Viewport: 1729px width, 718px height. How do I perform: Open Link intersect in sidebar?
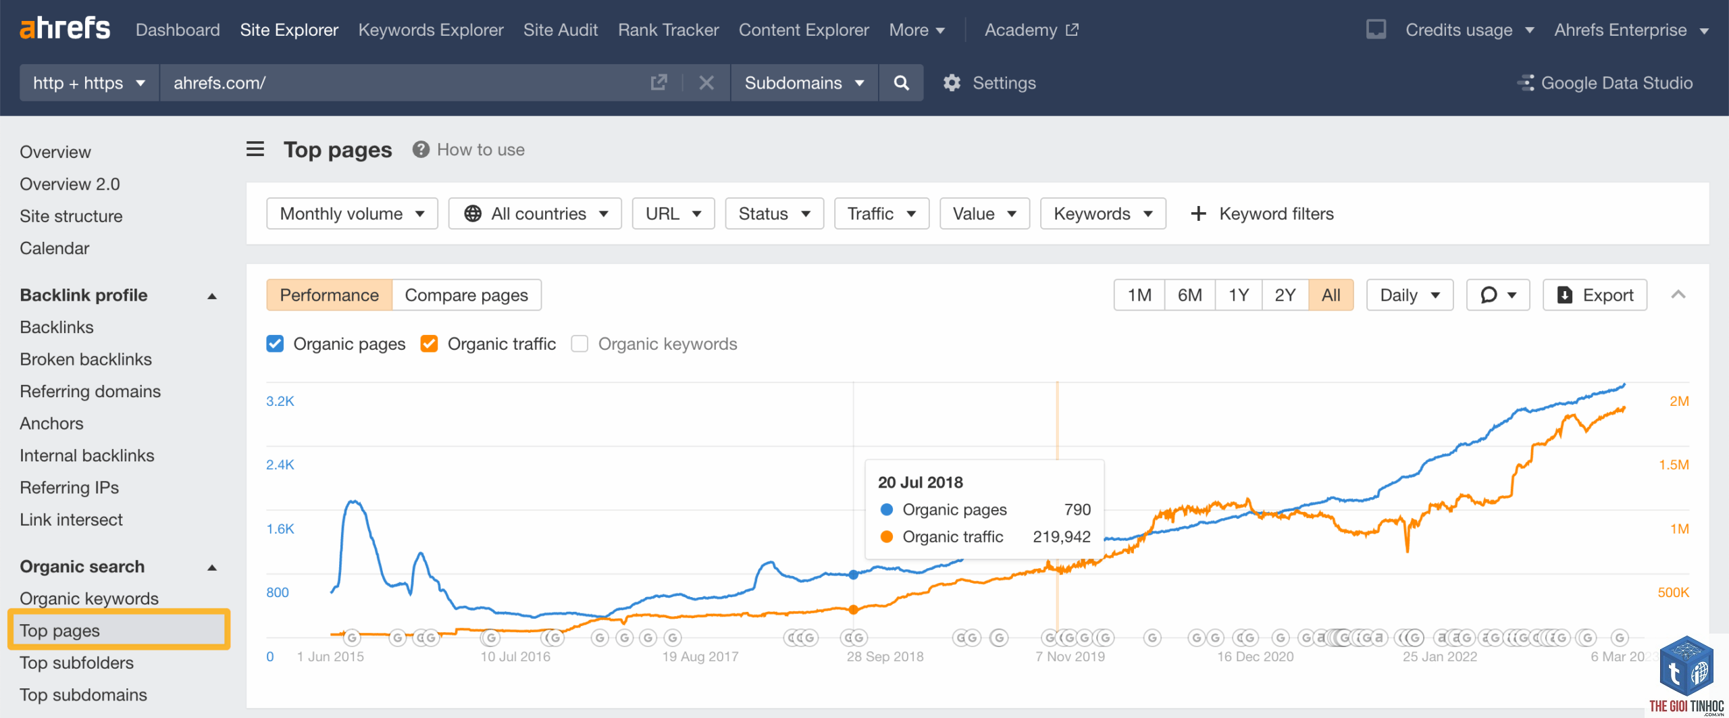click(x=71, y=519)
